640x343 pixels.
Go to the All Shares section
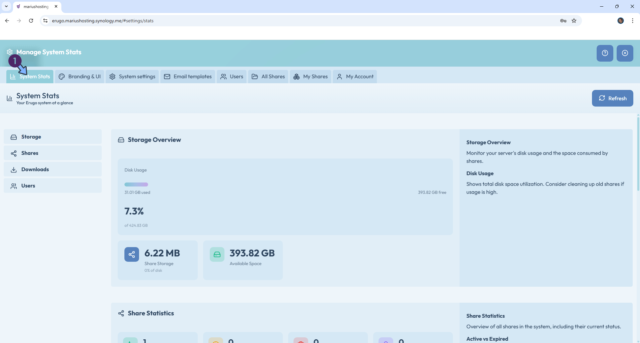click(268, 76)
